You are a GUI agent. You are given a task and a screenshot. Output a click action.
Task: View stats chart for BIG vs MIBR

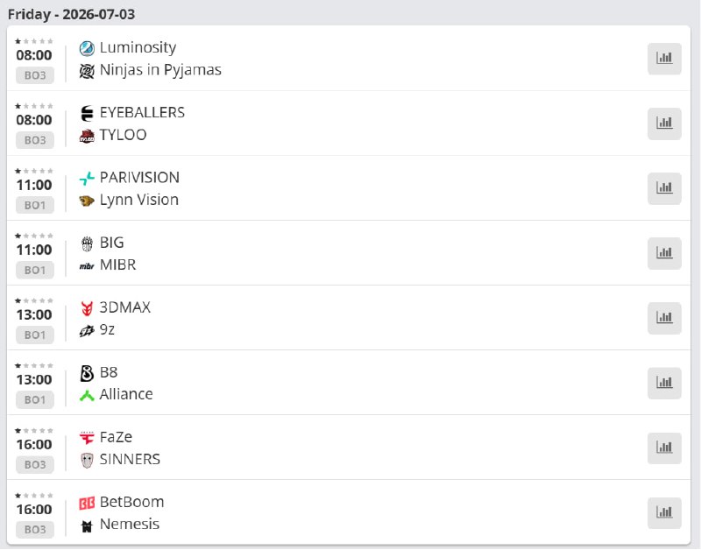[664, 253]
